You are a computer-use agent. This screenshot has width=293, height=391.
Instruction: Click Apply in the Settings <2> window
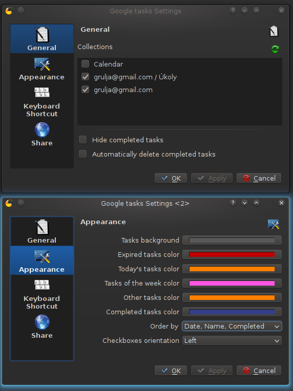212,371
